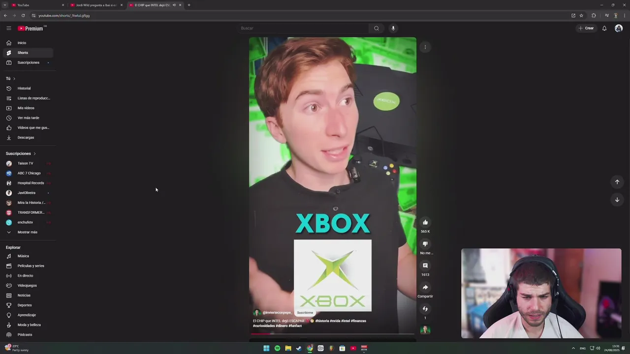The width and height of the screenshot is (630, 354).
Task: Open Mira la Historia channel
Action: click(28, 203)
